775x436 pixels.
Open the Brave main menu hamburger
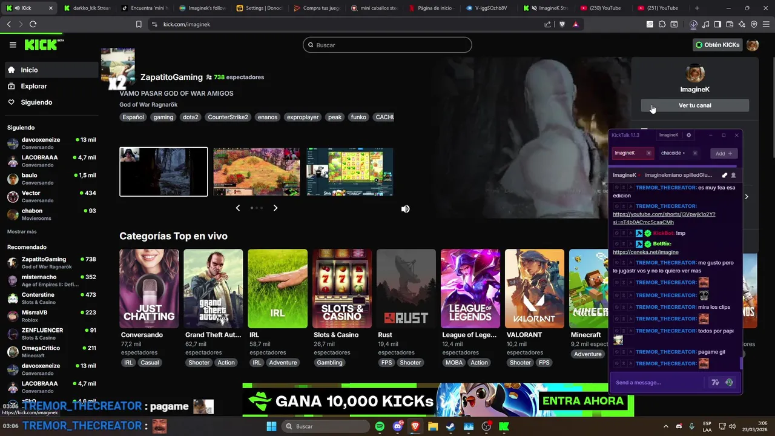tap(765, 24)
